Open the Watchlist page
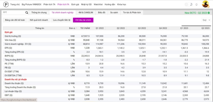The width and height of the screenshot is (213, 102). pos(98,4)
